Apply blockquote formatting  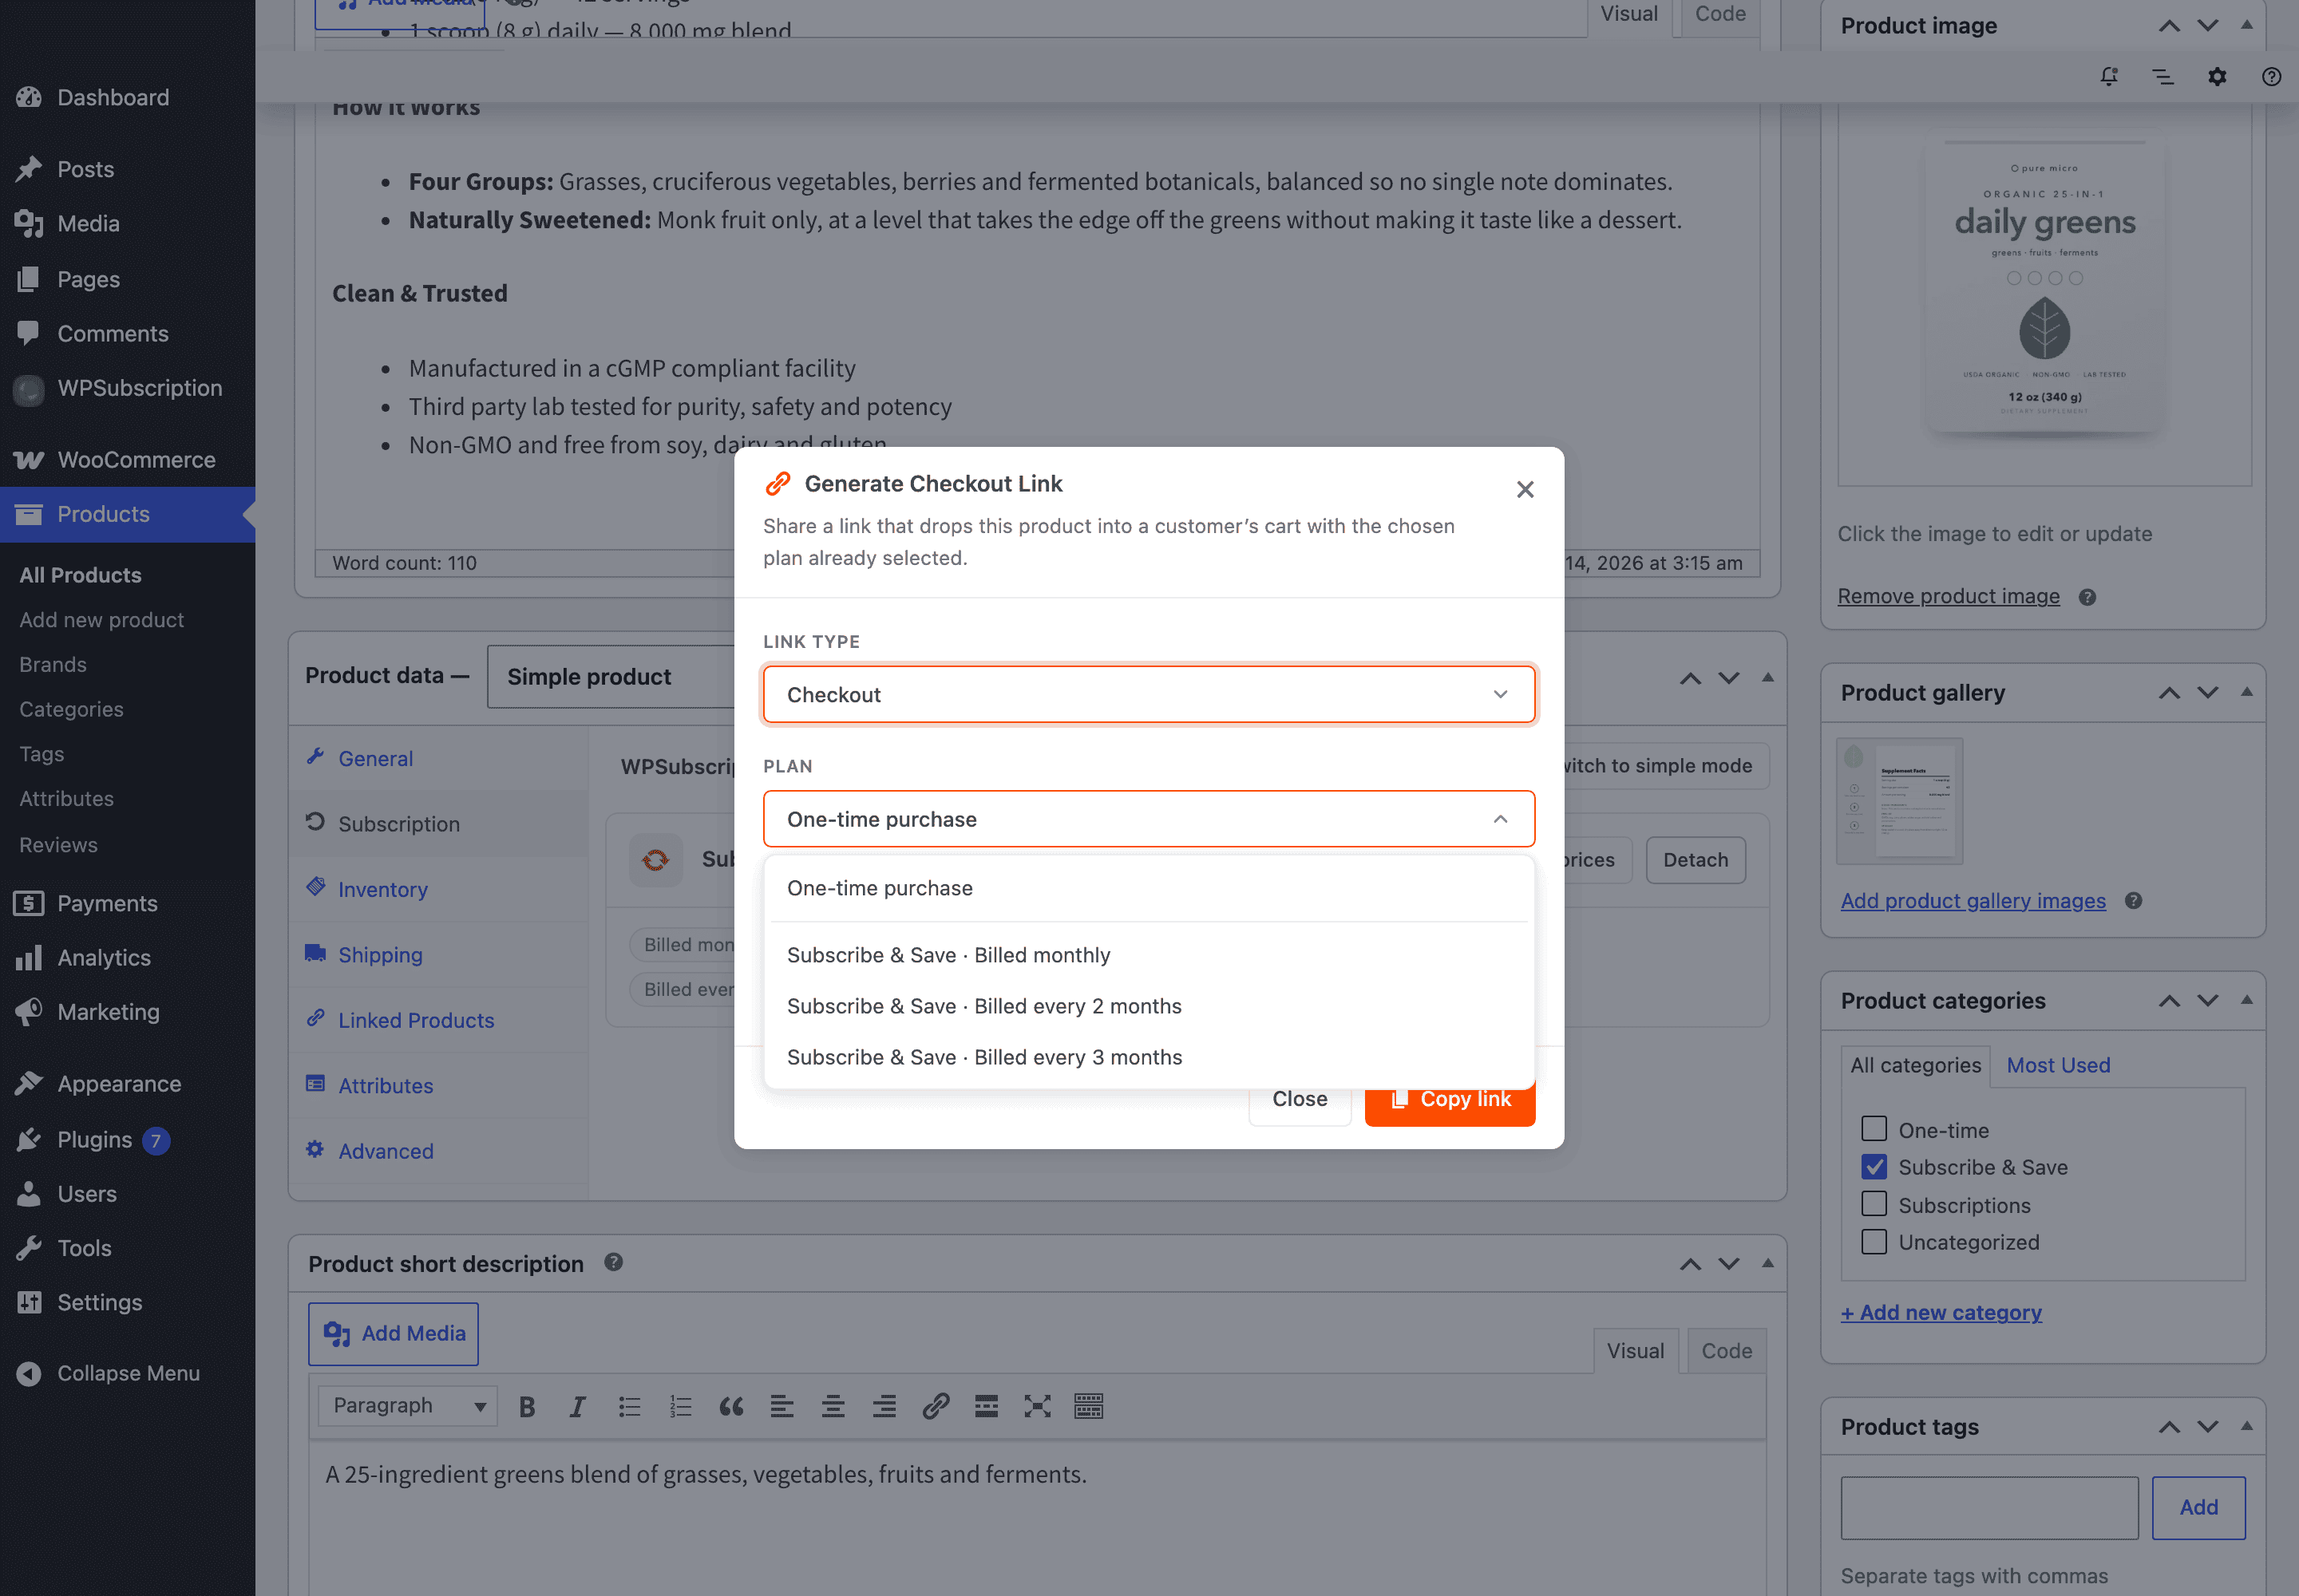tap(731, 1407)
